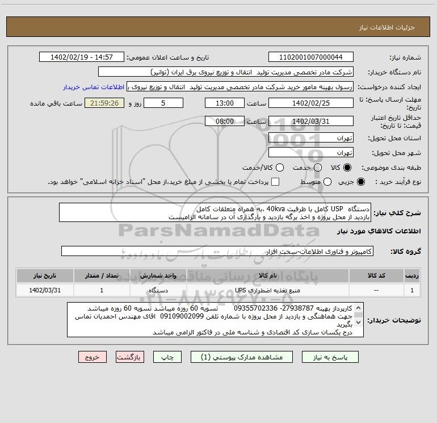Select the کالا radio button
Screen dimensions: 437x423
[x=347, y=167]
